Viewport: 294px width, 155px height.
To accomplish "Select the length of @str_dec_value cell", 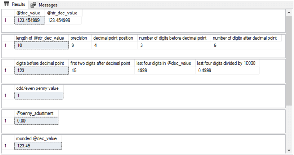I will click(x=41, y=46).
